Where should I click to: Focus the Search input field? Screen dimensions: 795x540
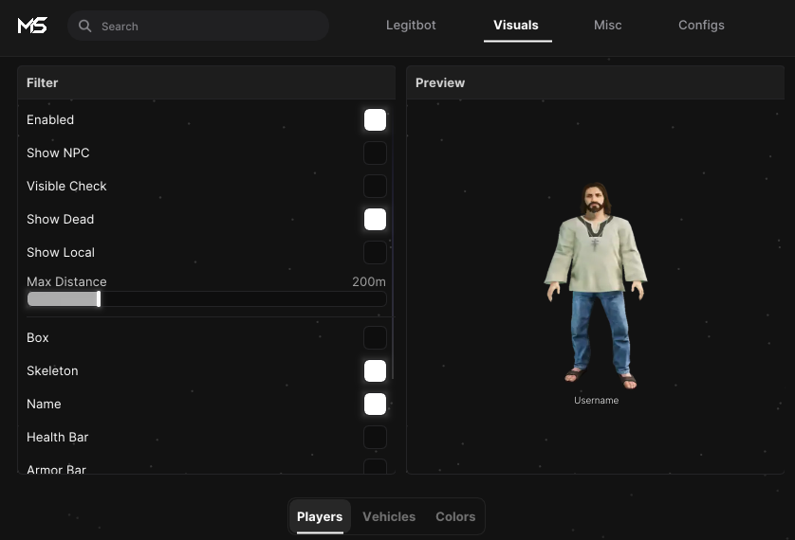198,26
